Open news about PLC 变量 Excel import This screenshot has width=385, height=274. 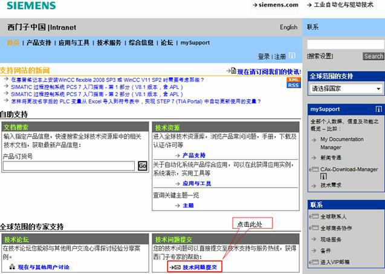[x=136, y=101]
